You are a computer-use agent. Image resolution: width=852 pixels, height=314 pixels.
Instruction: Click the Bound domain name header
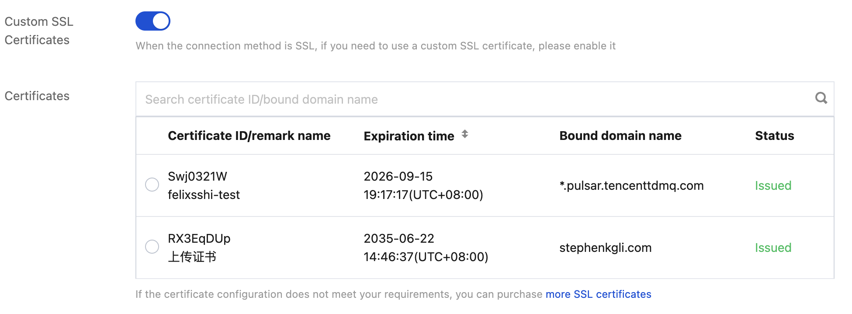click(x=620, y=136)
